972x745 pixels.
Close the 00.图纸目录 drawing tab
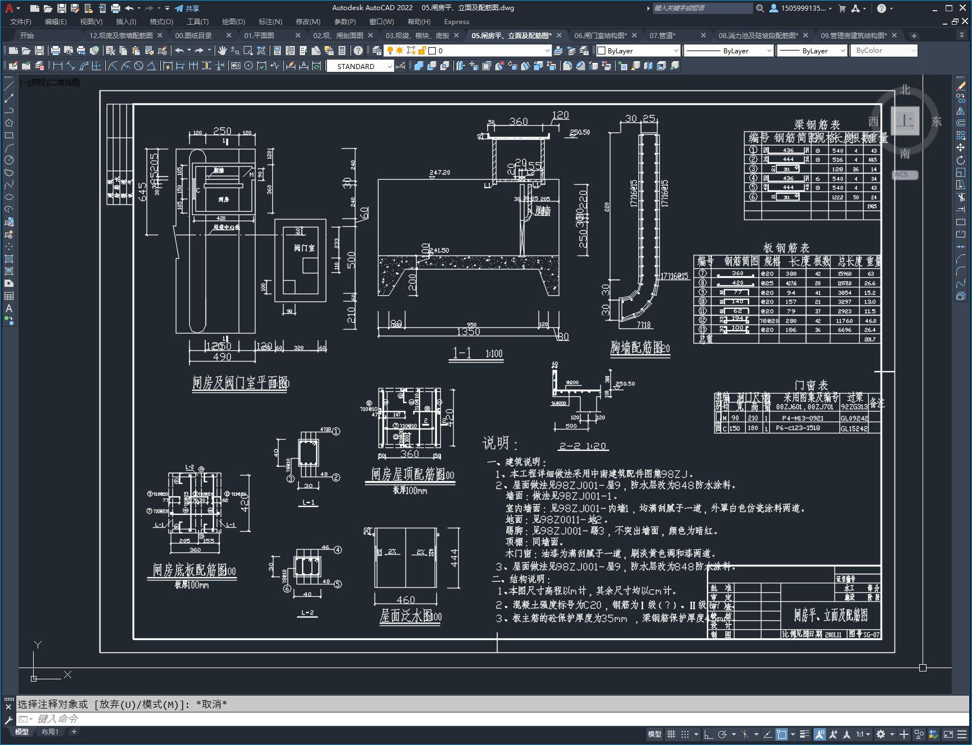click(x=229, y=35)
